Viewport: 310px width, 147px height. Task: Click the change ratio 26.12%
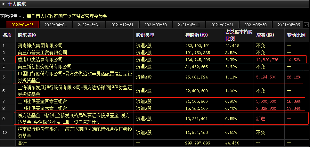pos(294,77)
